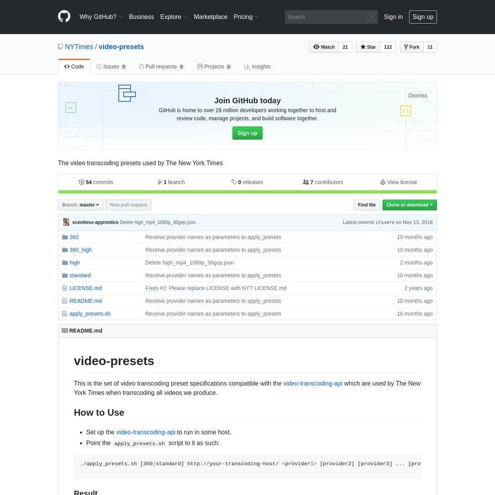
Task: Expand the Explore dropdown menu
Action: click(174, 17)
